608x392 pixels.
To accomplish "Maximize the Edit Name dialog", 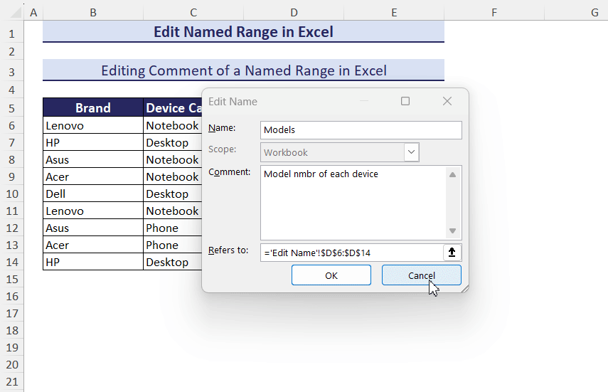I will pyautogui.click(x=405, y=101).
